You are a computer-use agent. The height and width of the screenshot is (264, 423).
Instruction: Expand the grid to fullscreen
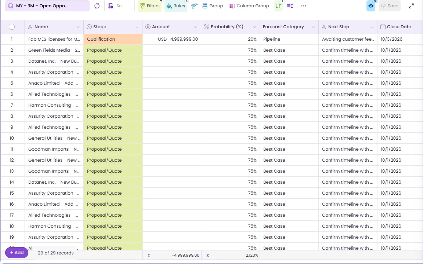[411, 6]
